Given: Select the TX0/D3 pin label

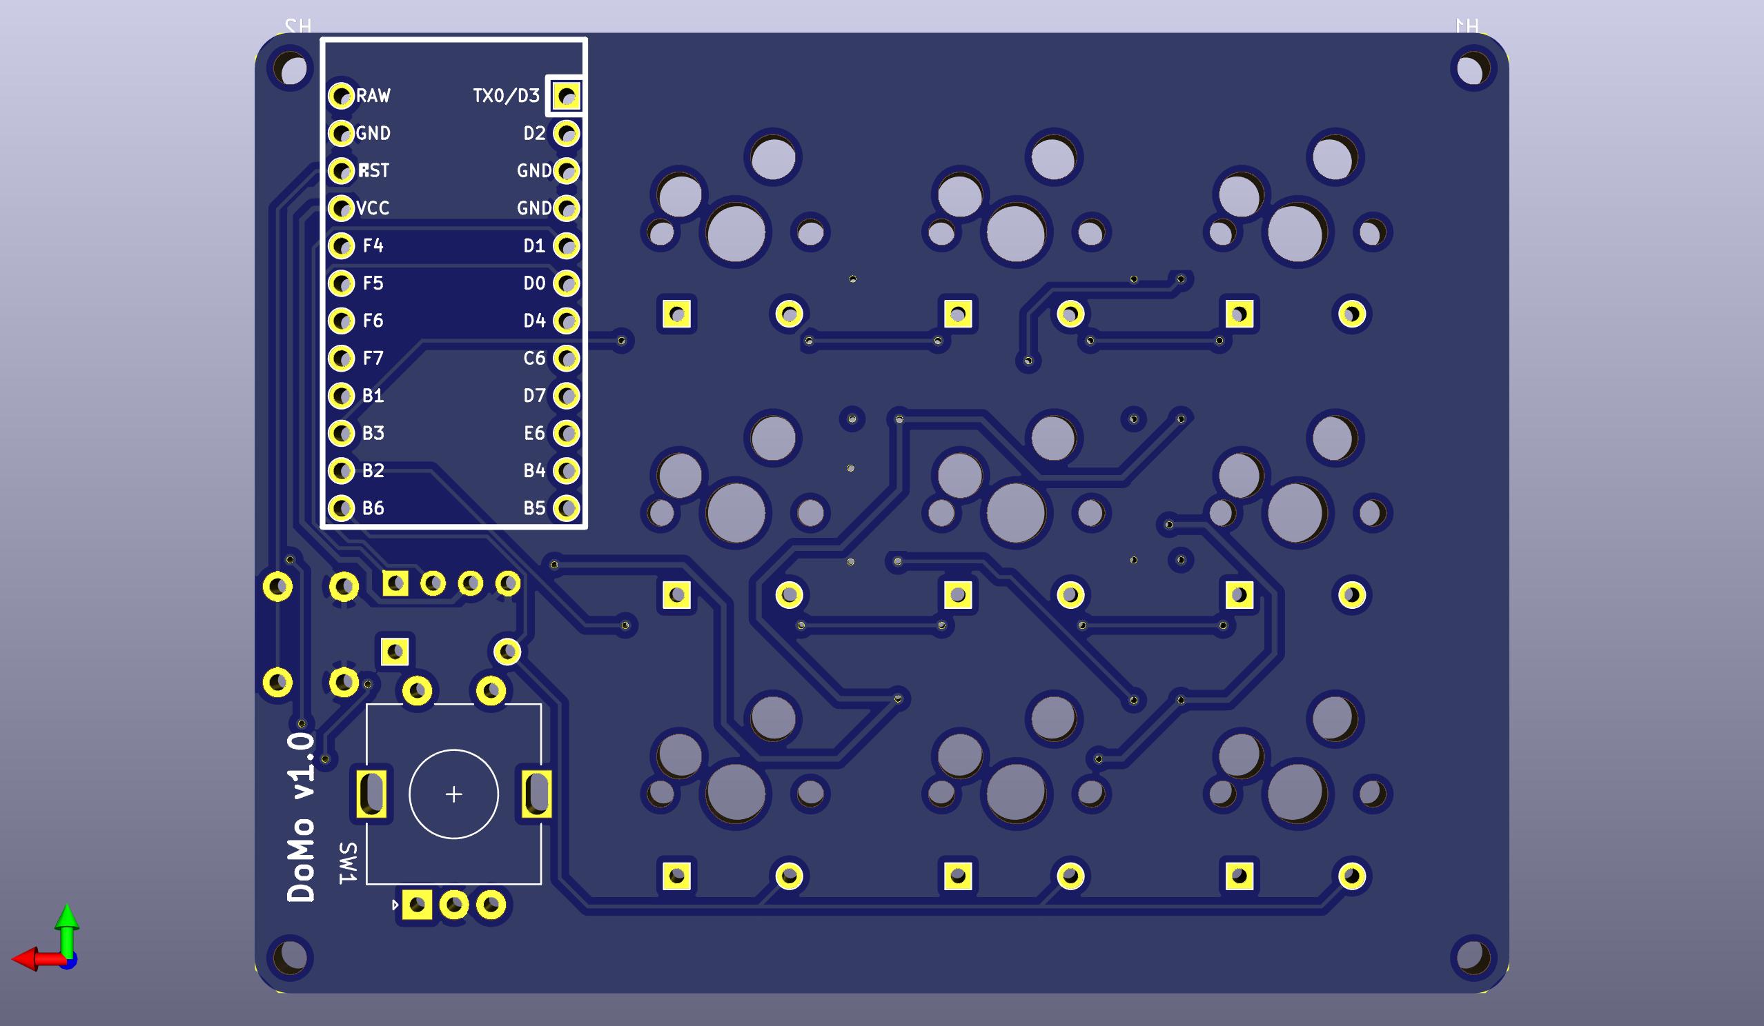Looking at the screenshot, I should click(x=506, y=96).
